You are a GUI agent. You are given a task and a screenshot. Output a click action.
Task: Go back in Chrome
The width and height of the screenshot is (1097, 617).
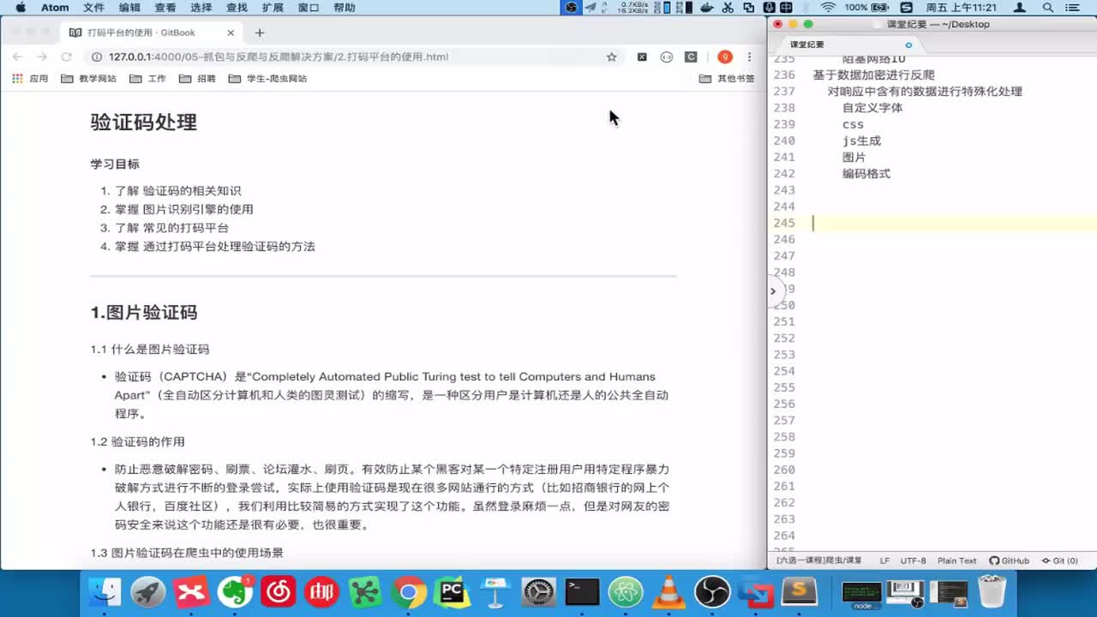[x=17, y=57]
